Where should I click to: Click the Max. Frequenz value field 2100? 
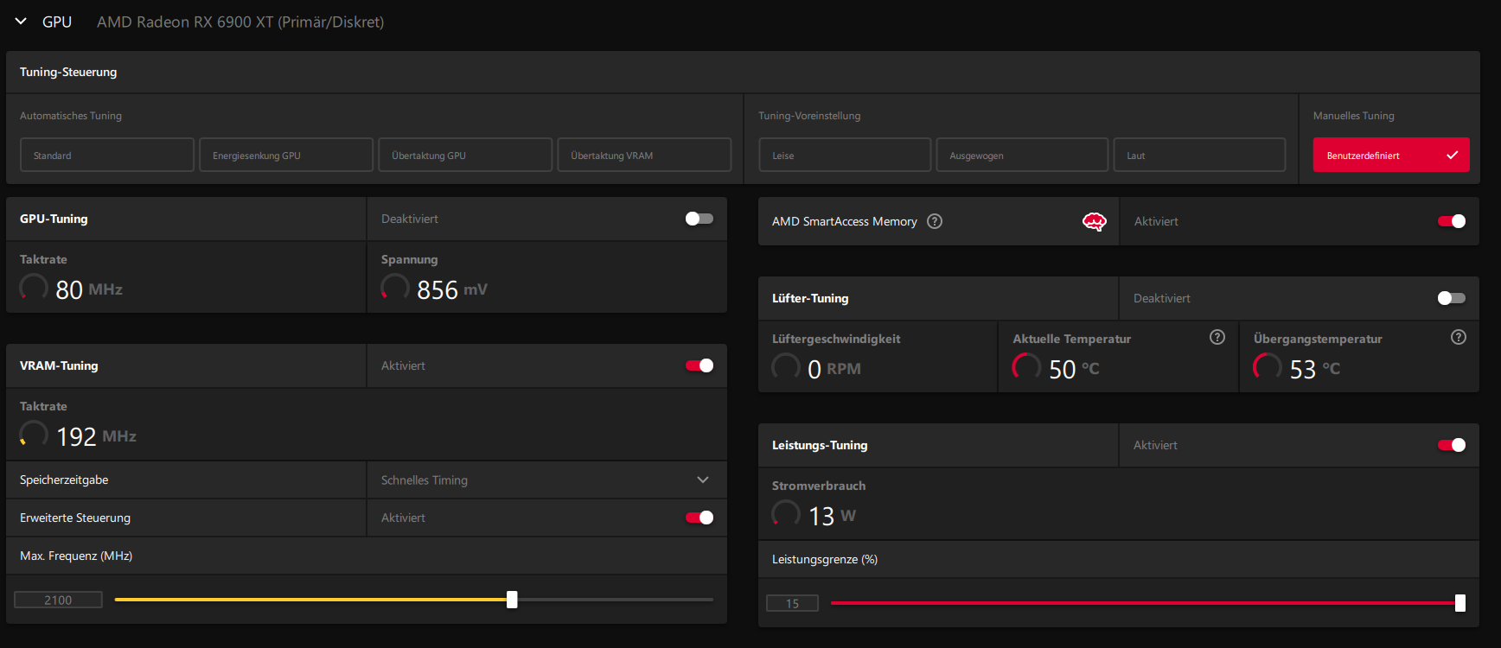[58, 600]
